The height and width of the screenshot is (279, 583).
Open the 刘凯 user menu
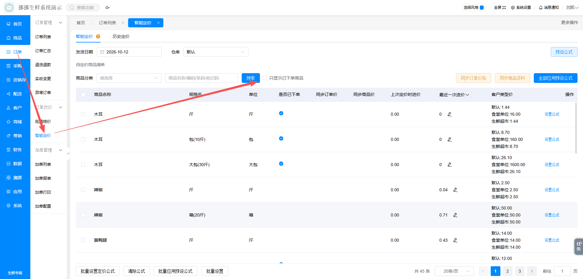point(572,8)
